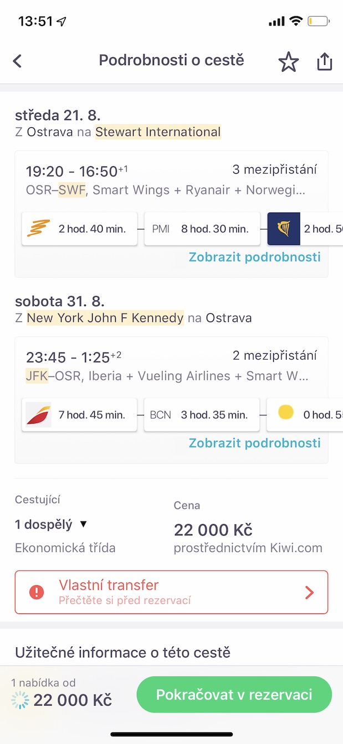The width and height of the screenshot is (343, 744).
Task: Tap the red warning exclamation icon
Action: coord(37,592)
